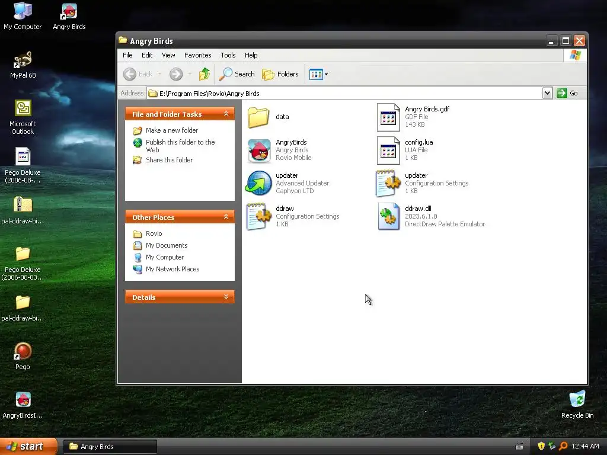Click the Angry Birds window title bar folder icon

(x=123, y=40)
